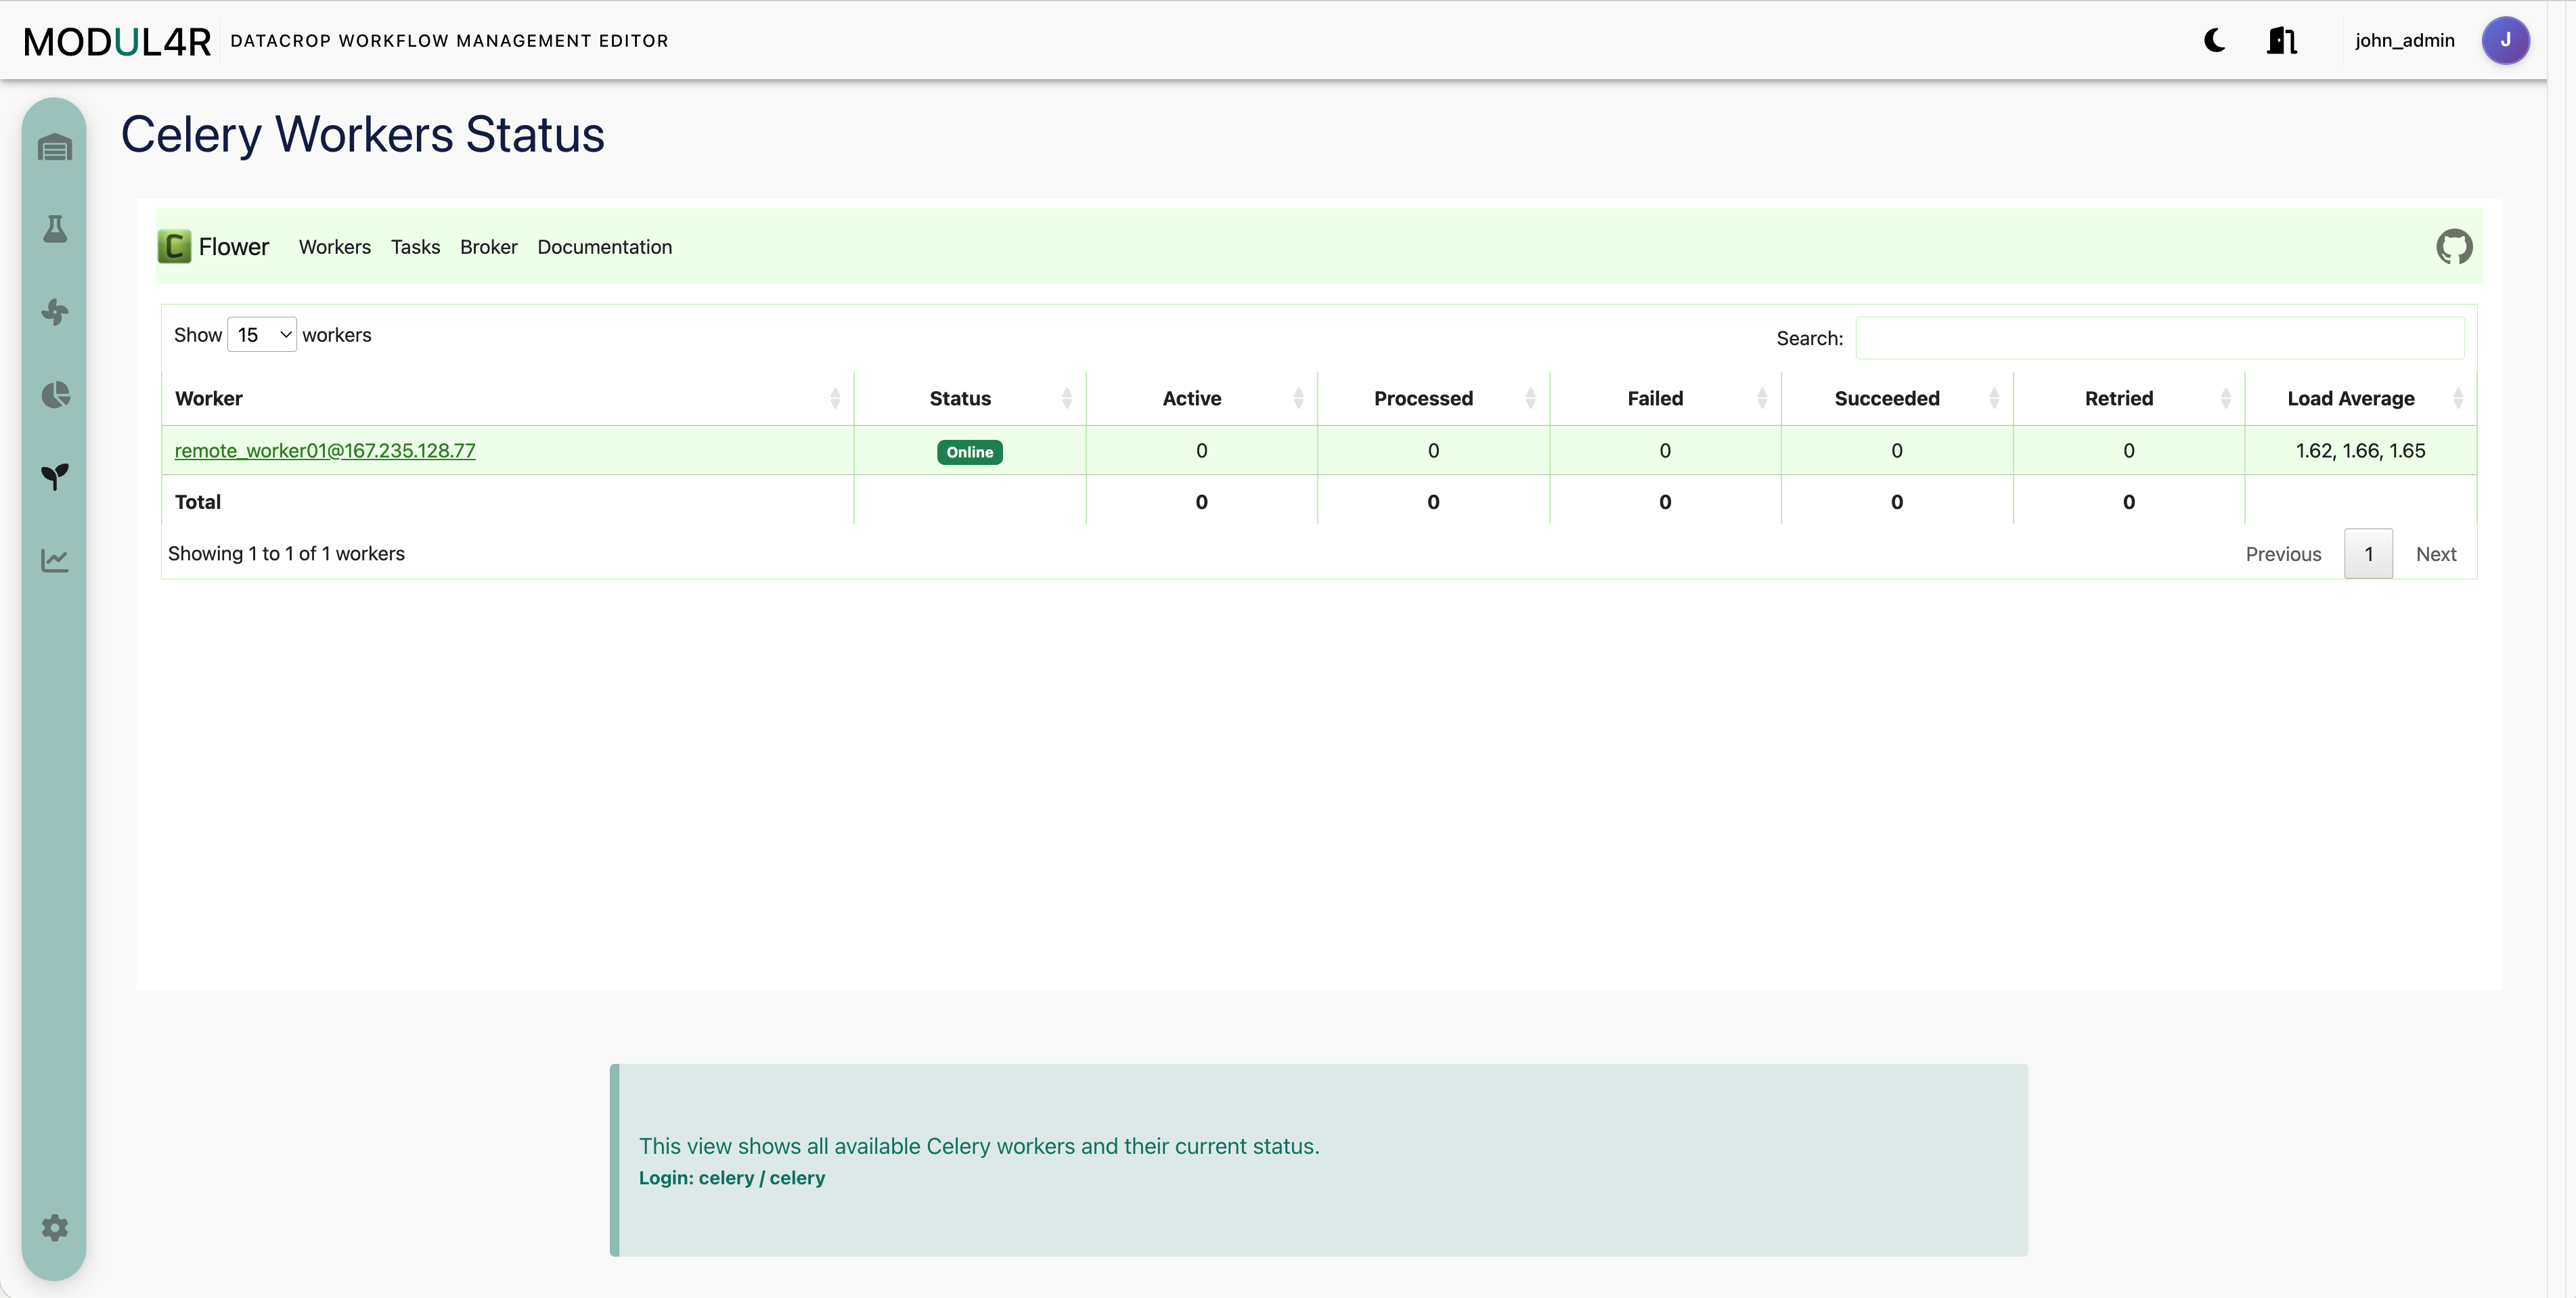Expand the show 15 workers dropdown

(262, 335)
